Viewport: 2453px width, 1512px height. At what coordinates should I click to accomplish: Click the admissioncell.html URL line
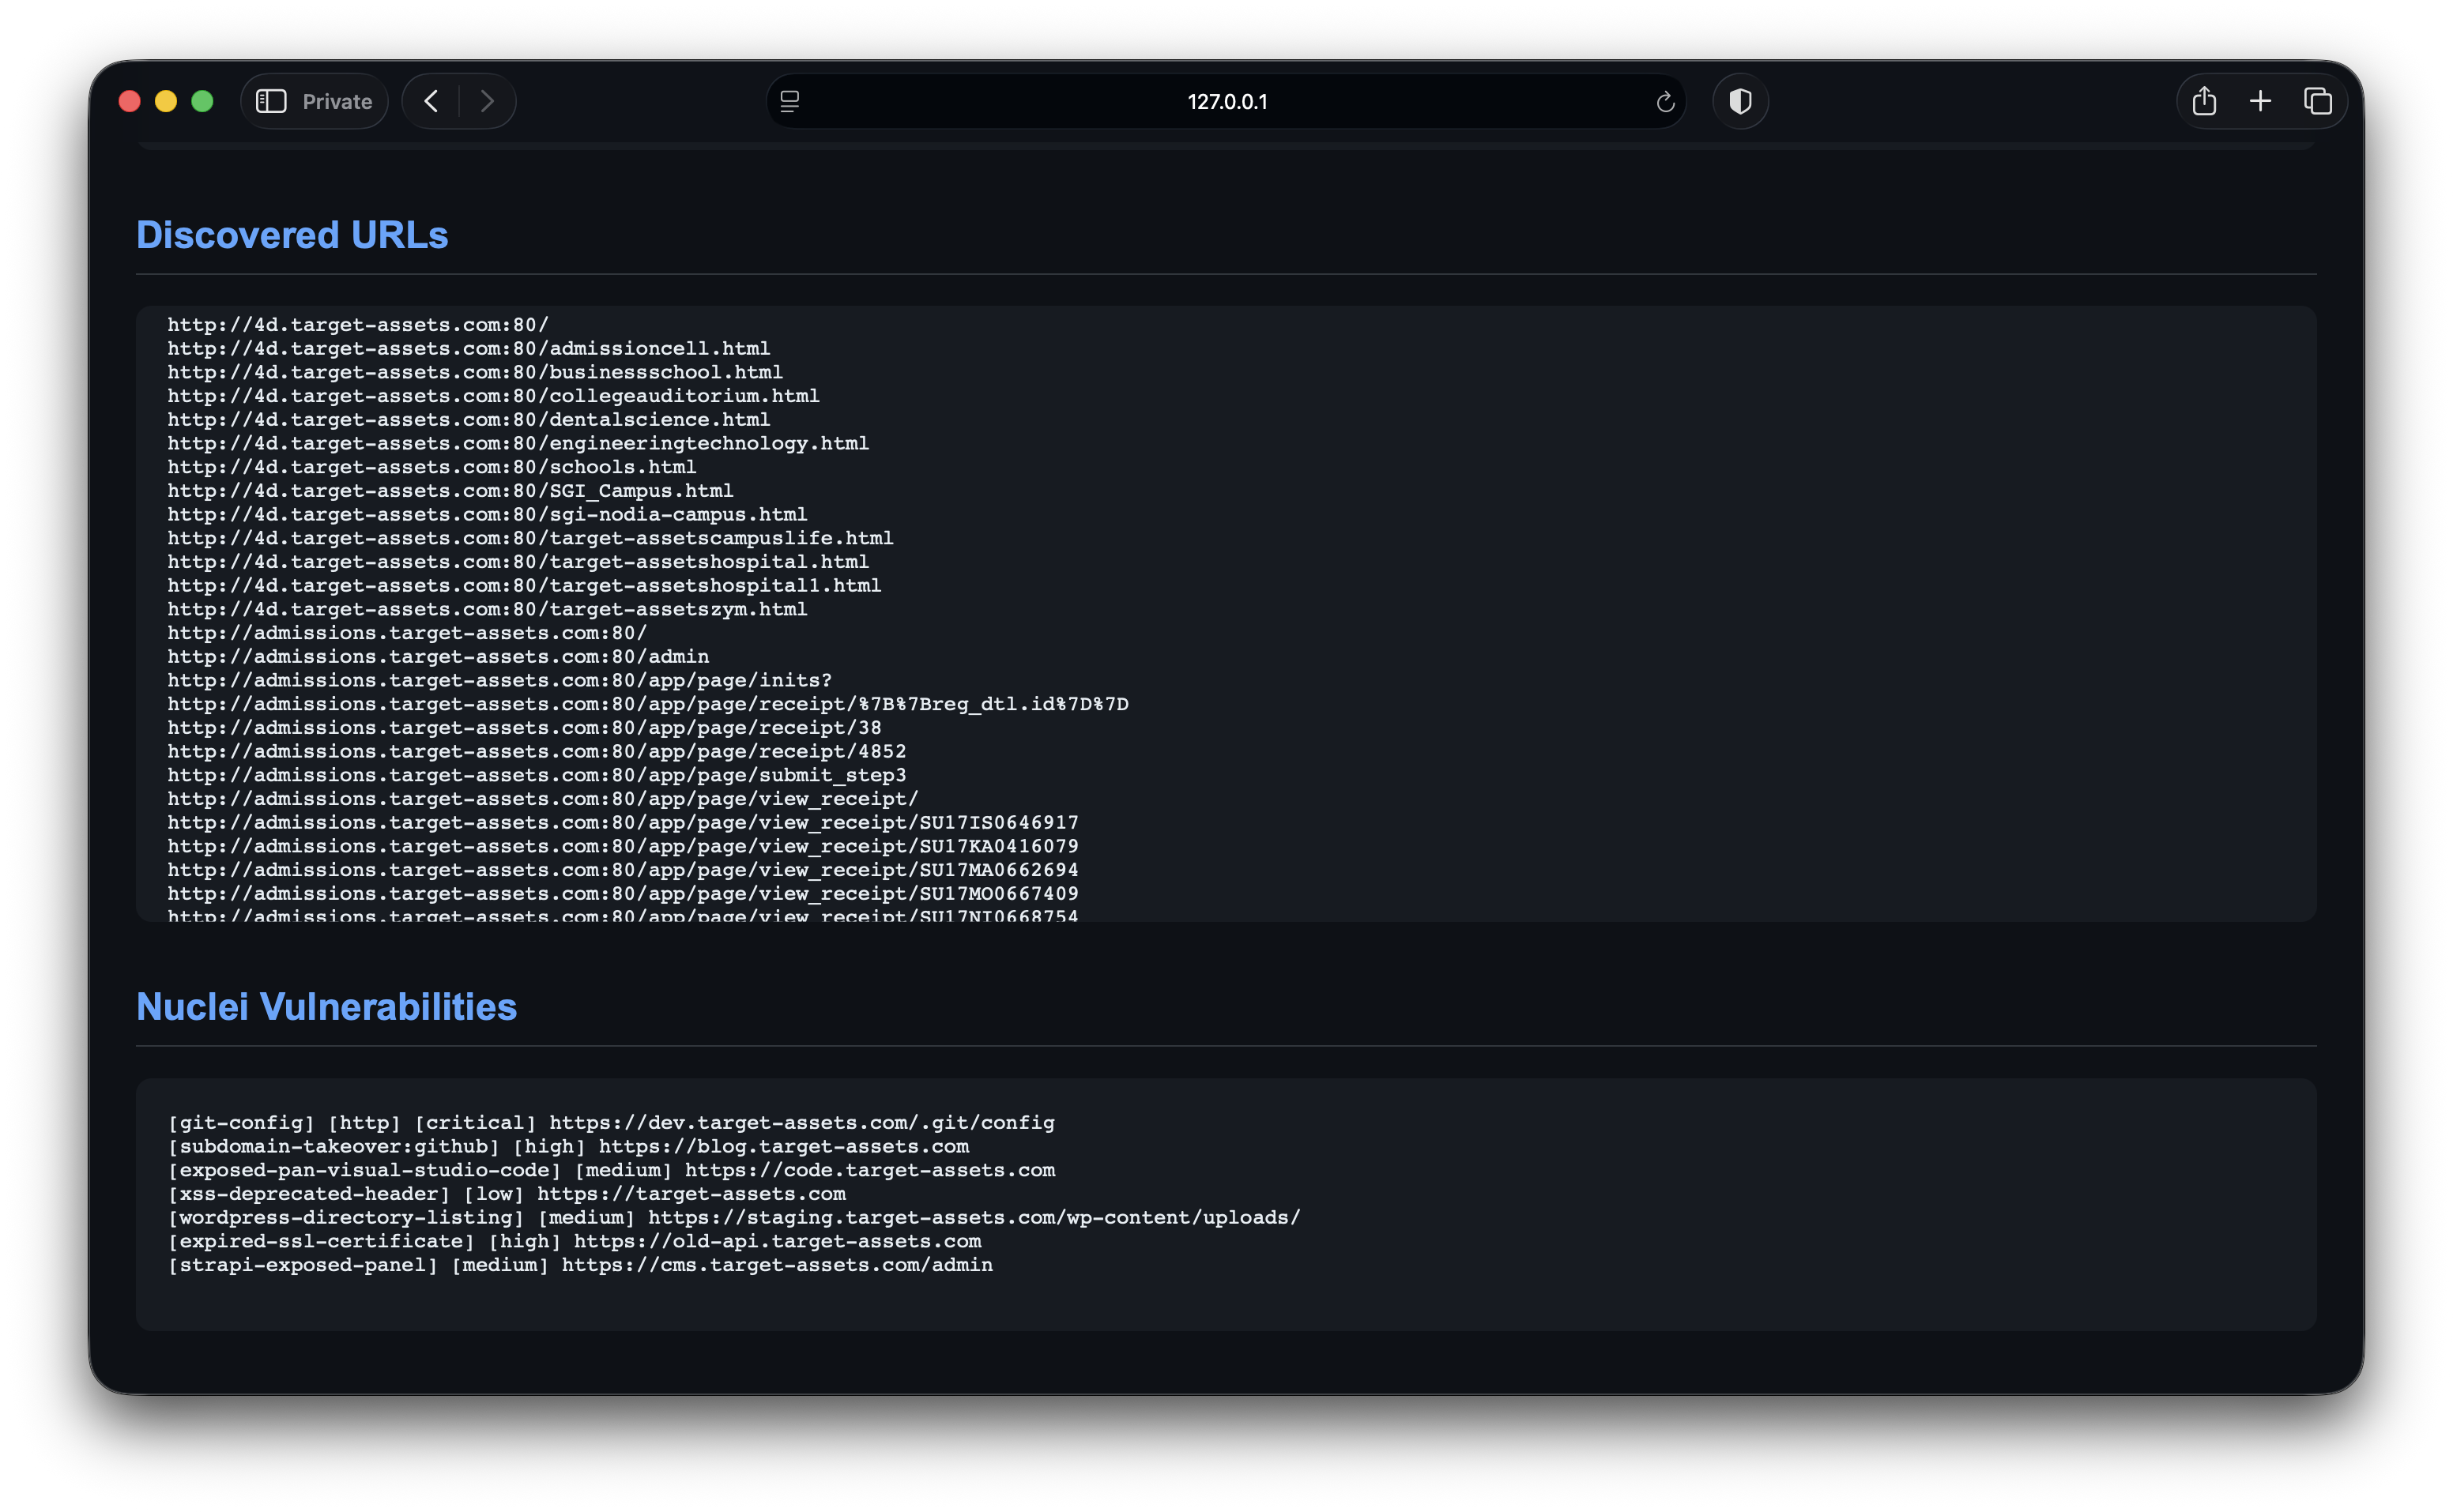[x=468, y=349]
